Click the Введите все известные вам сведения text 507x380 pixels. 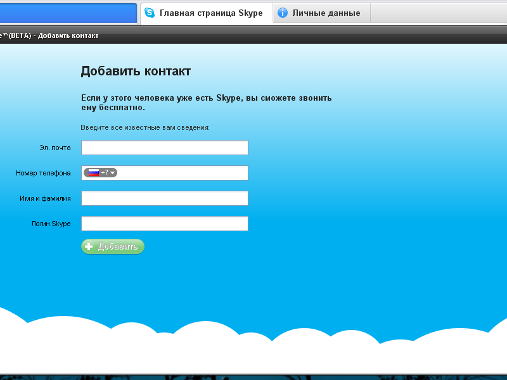coord(145,128)
